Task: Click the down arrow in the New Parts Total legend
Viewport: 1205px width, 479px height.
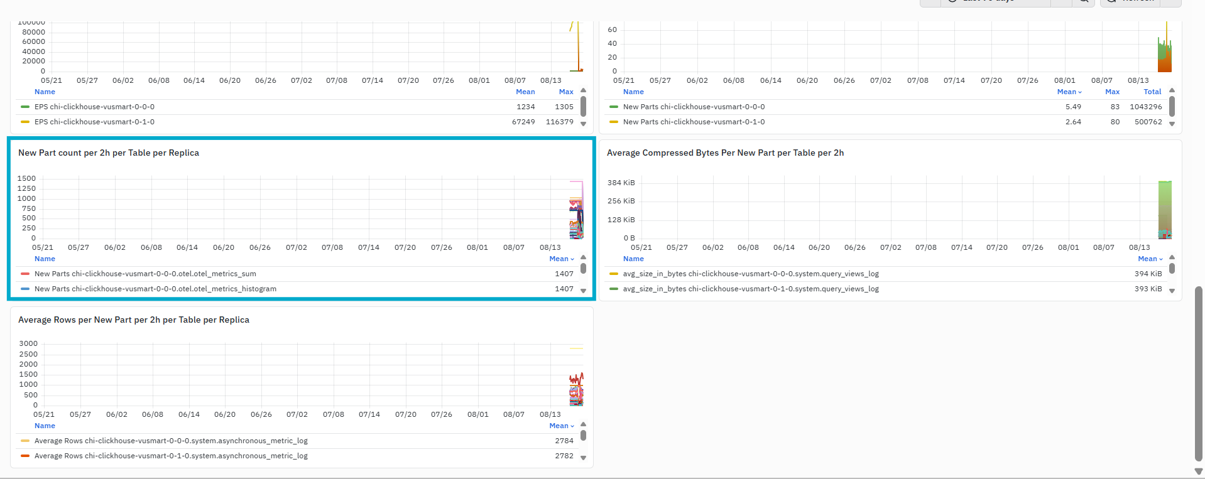Action: pos(1172,124)
